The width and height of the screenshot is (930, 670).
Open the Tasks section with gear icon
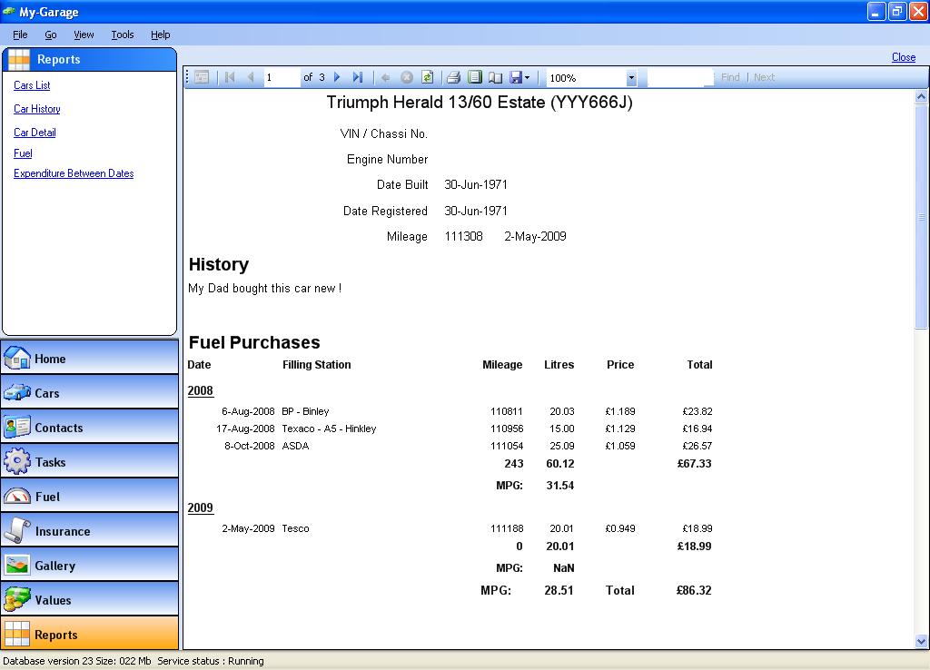pyautogui.click(x=89, y=462)
